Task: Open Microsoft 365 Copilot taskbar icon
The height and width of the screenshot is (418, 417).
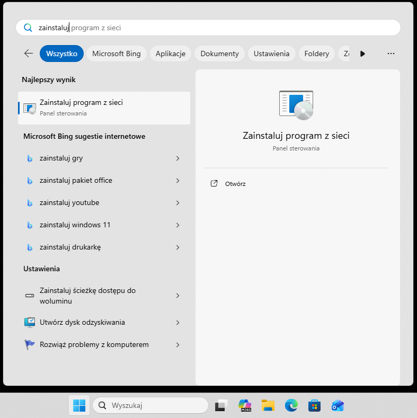Action: 244,406
